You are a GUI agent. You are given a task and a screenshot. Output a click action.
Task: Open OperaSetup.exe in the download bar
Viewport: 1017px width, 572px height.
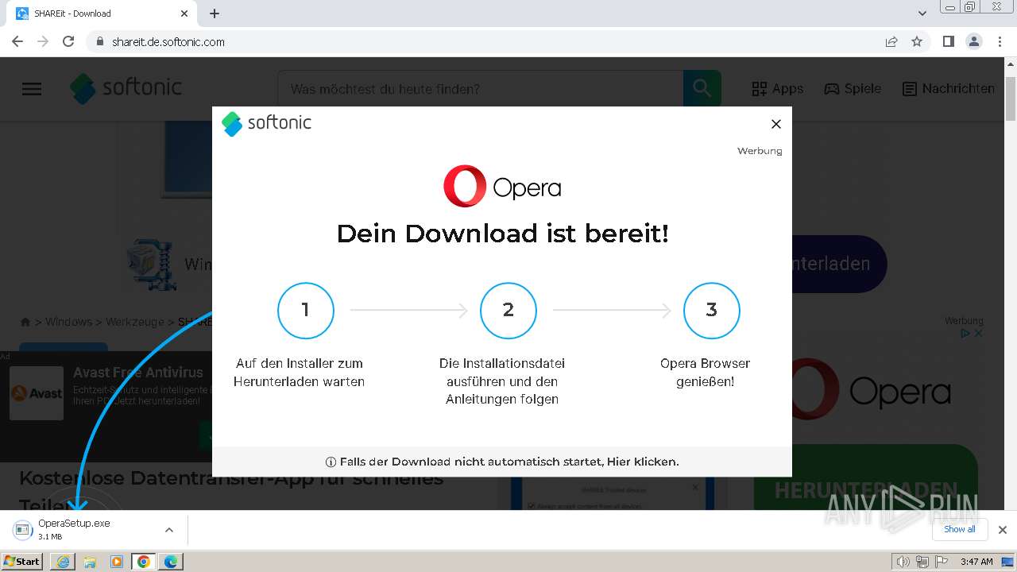click(x=73, y=529)
